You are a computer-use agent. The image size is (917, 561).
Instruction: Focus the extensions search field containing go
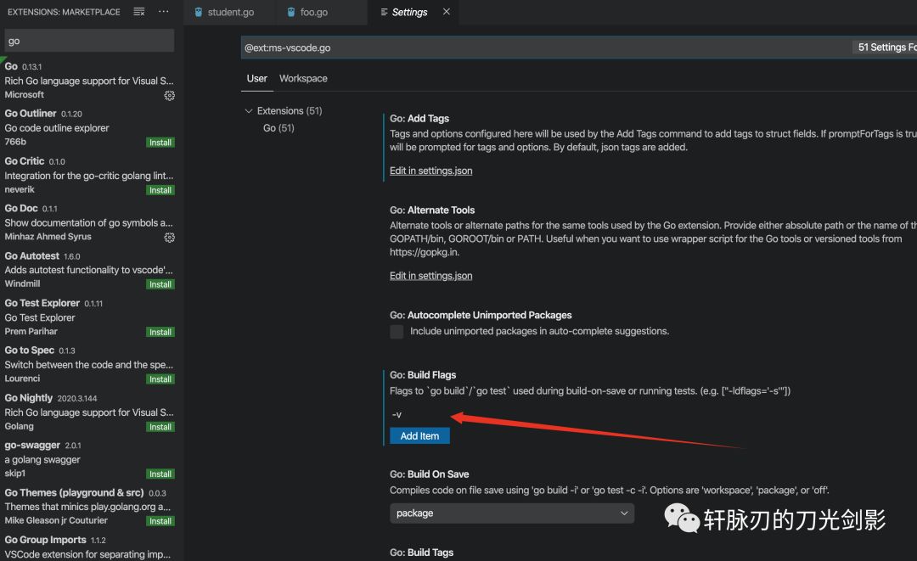(89, 41)
